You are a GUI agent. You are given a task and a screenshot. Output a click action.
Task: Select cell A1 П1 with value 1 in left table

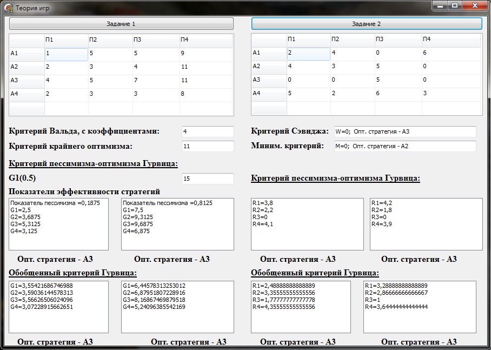tap(67, 55)
